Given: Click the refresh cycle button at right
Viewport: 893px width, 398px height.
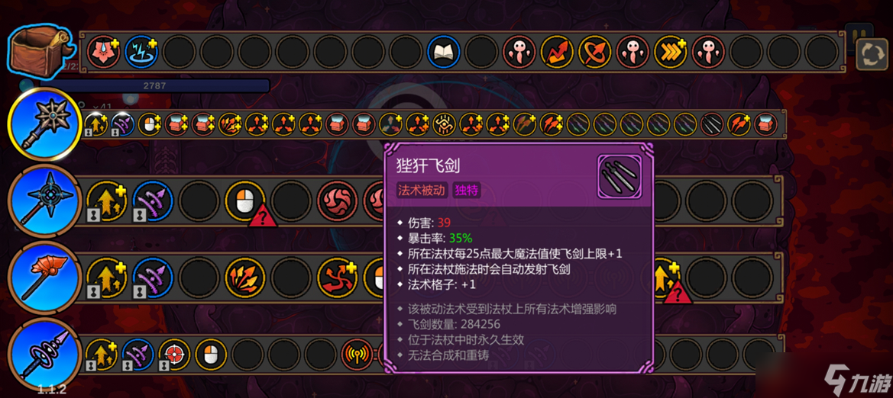Looking at the screenshot, I should pos(873,54).
